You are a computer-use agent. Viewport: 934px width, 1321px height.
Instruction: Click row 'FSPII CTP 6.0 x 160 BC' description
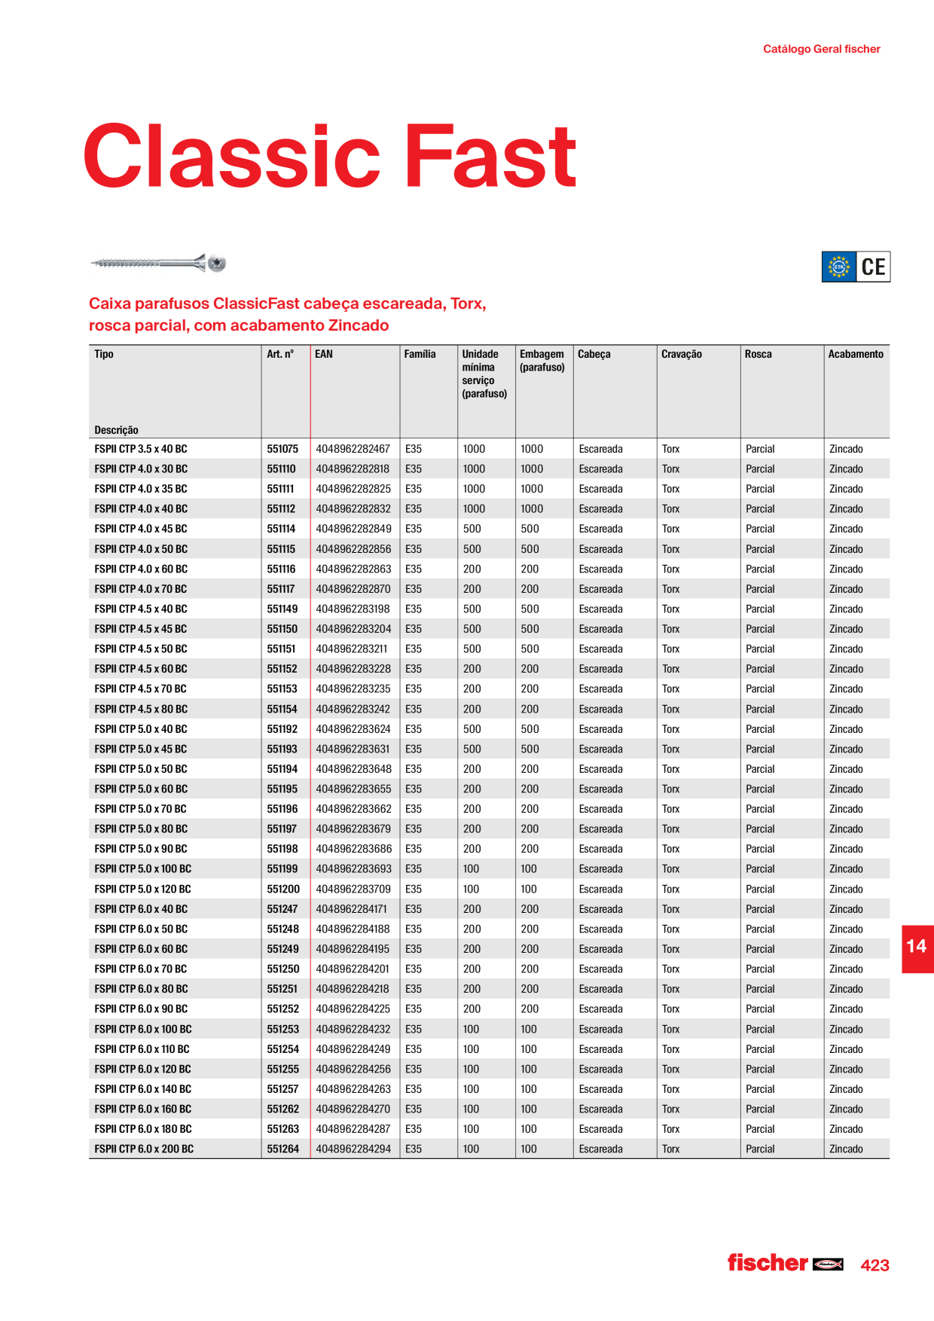pyautogui.click(x=143, y=1109)
